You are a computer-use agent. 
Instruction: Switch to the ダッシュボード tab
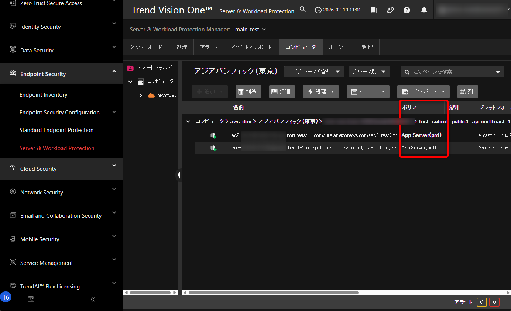[146, 47]
